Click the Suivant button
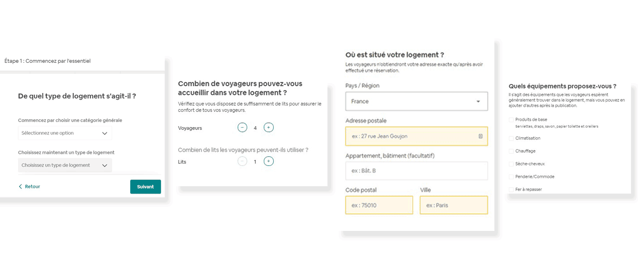Viewport: 638px width, 266px height. [146, 187]
